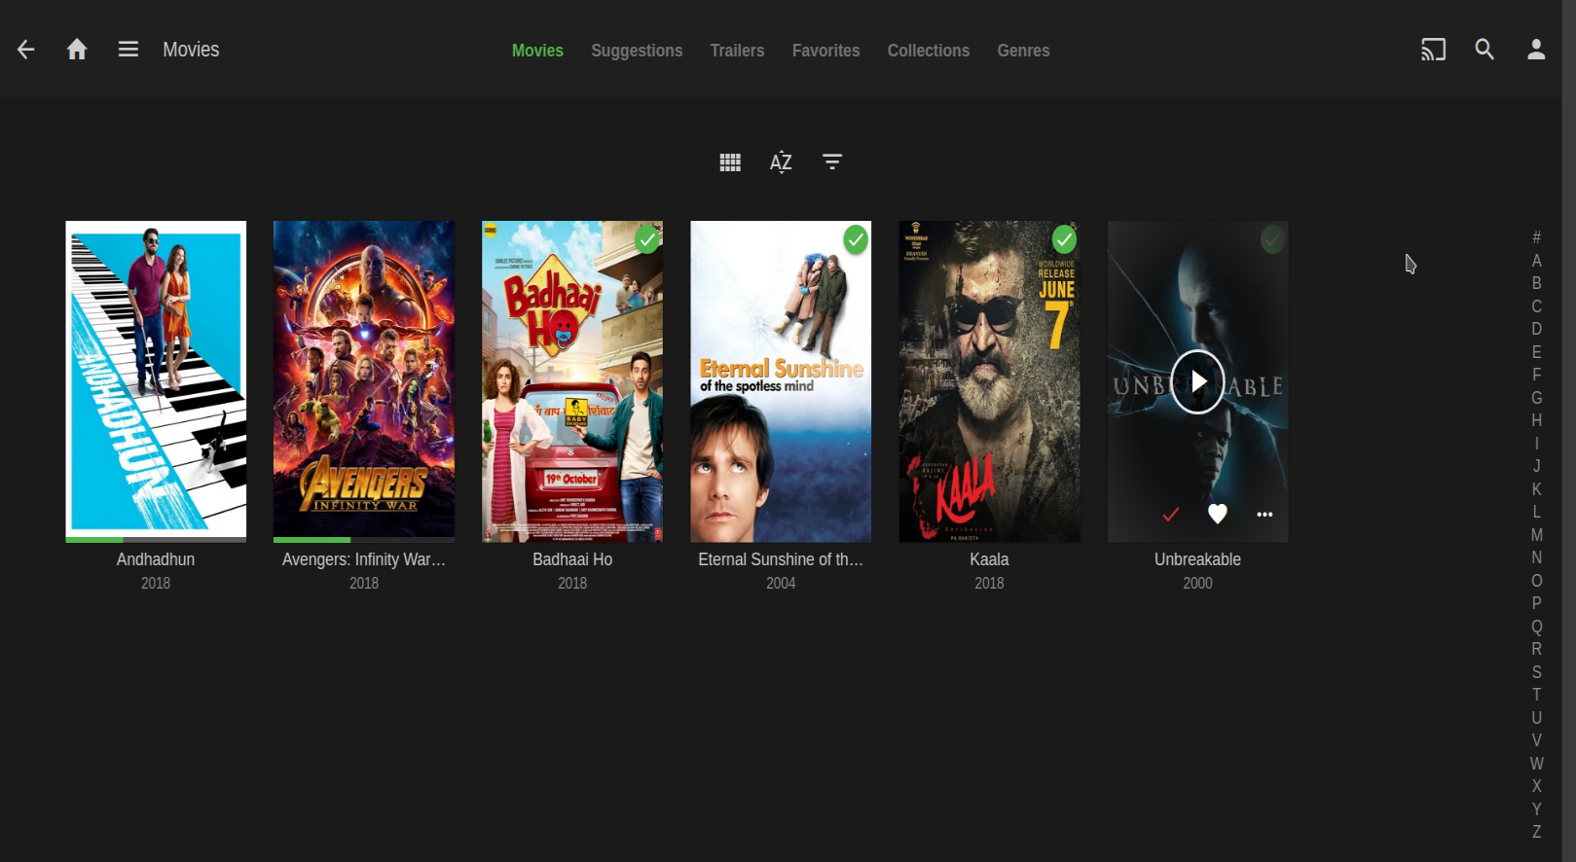
Task: Click the year 2004 under Eternal Sunshine
Action: [781, 583]
